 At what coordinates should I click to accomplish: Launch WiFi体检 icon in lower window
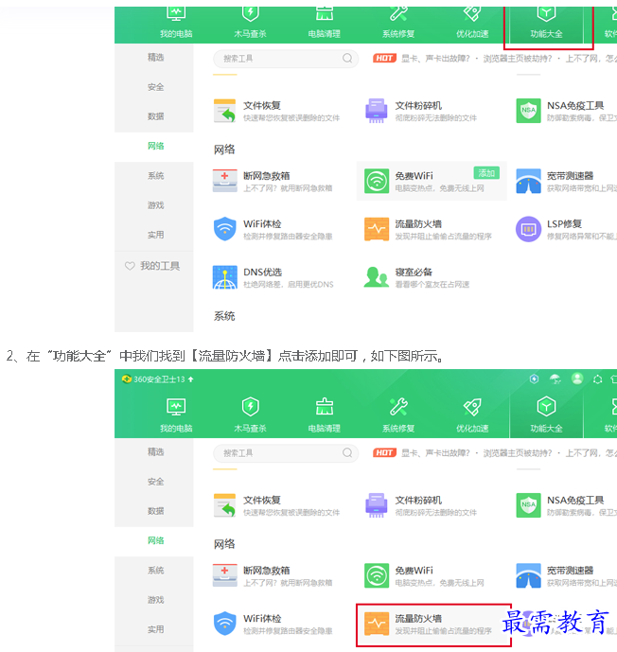click(225, 624)
